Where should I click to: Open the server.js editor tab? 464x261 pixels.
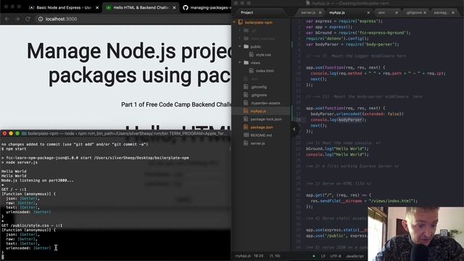pyautogui.click(x=308, y=13)
